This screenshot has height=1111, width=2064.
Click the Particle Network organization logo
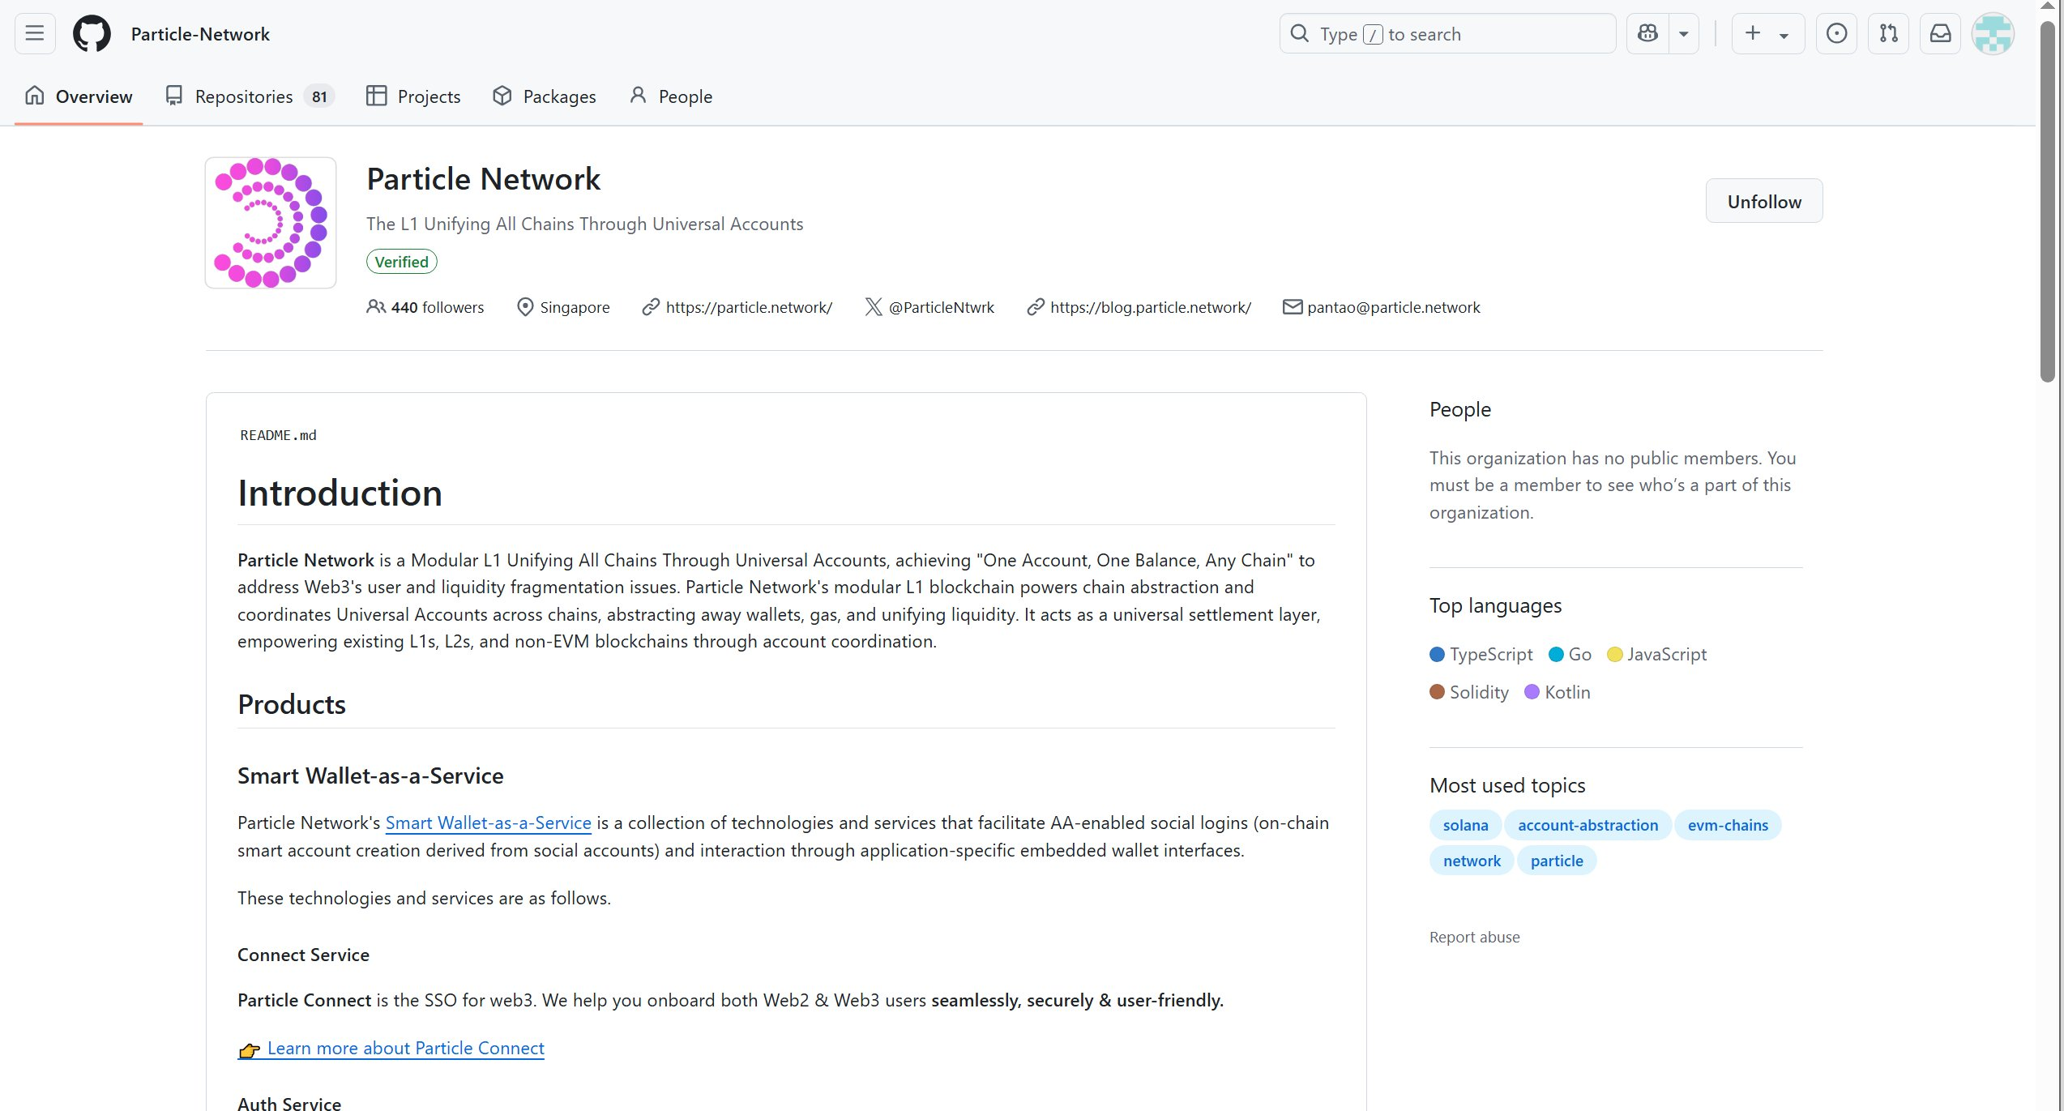pos(271,223)
